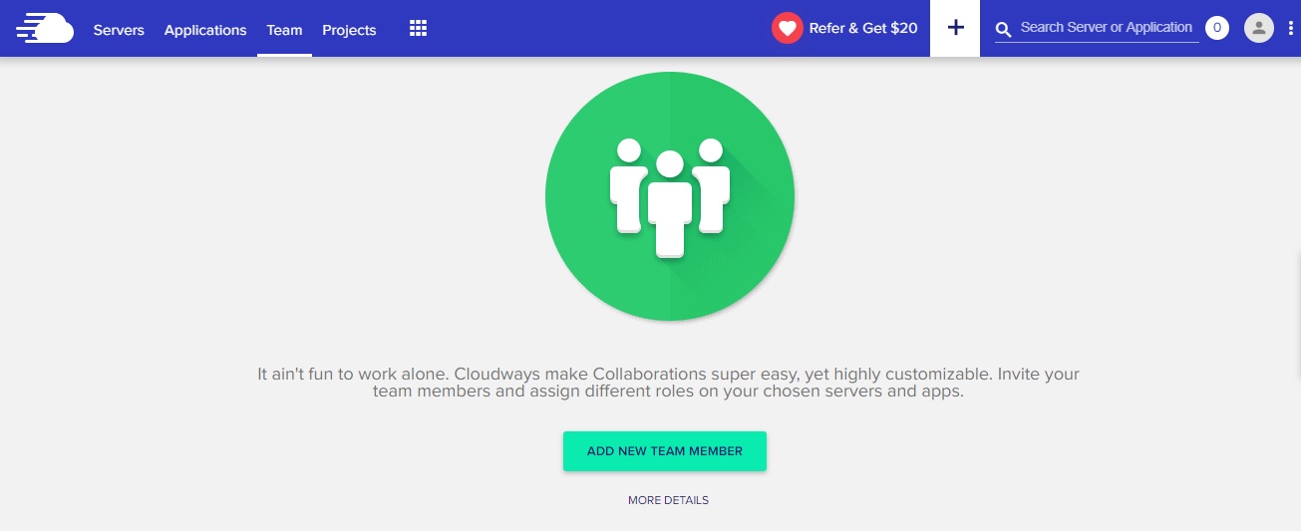Click the Cloudways cloud logo

coord(45,28)
